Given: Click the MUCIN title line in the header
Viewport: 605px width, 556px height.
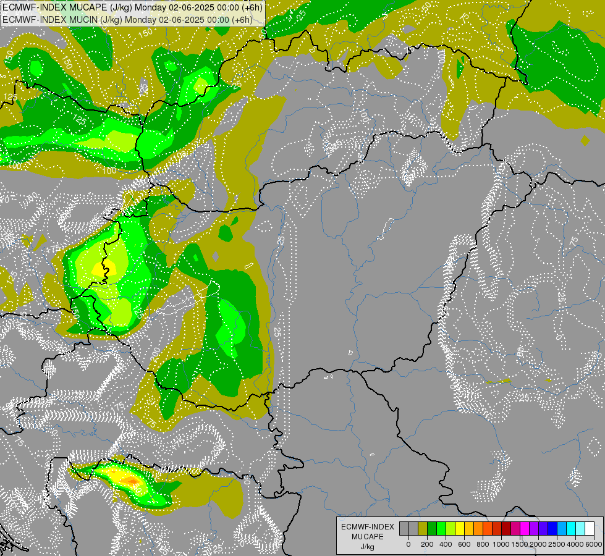Looking at the screenshot, I should pyautogui.click(x=127, y=20).
